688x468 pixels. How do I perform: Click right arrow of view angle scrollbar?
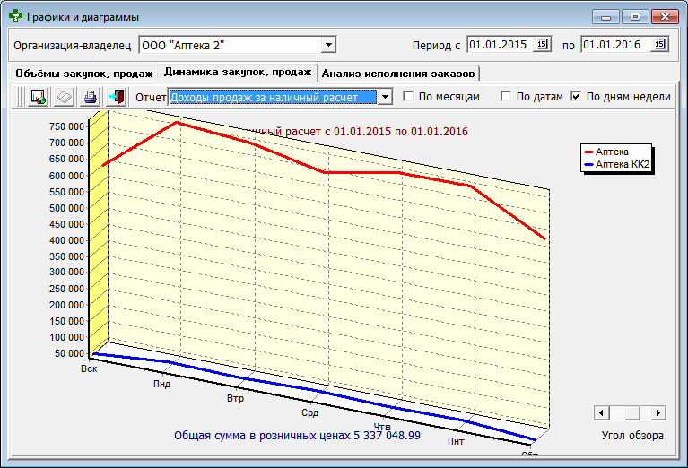pos(658,413)
